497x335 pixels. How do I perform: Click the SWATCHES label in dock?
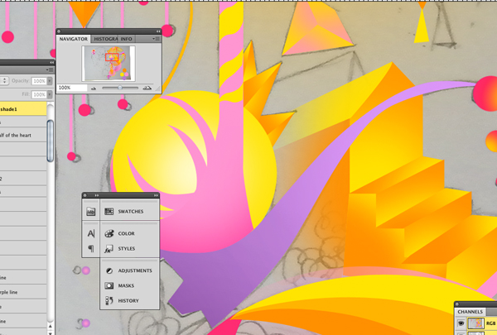(131, 211)
